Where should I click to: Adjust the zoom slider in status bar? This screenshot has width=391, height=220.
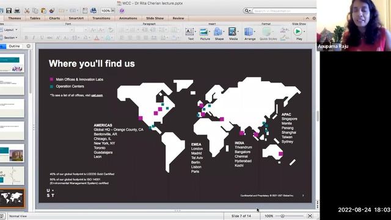[x=282, y=216]
